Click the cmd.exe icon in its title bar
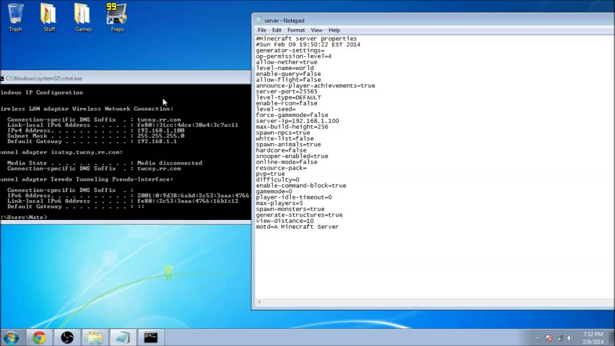 coord(2,78)
